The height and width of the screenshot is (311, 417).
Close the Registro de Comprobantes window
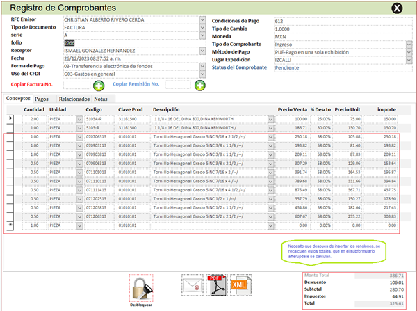396,8
